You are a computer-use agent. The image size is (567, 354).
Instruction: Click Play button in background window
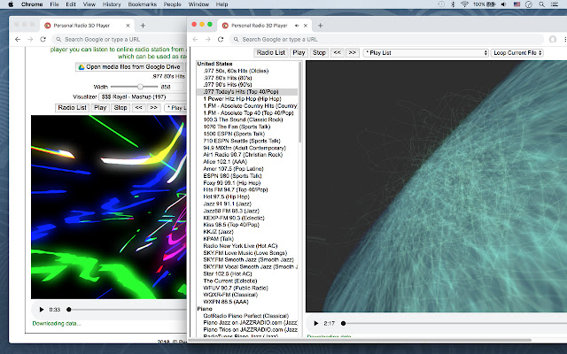[100, 108]
